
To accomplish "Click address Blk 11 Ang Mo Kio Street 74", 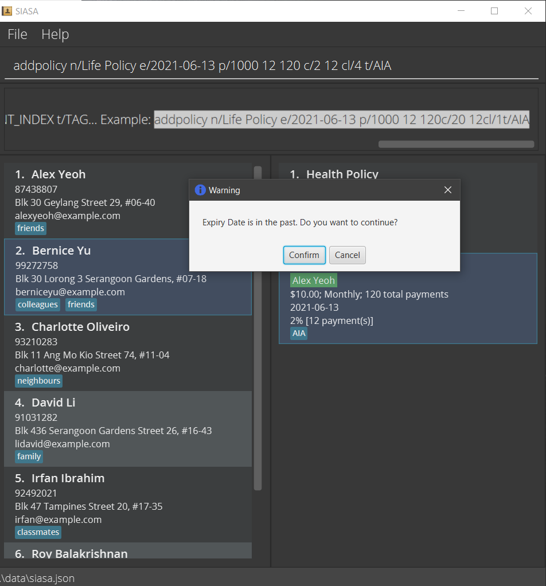I will [x=92, y=355].
